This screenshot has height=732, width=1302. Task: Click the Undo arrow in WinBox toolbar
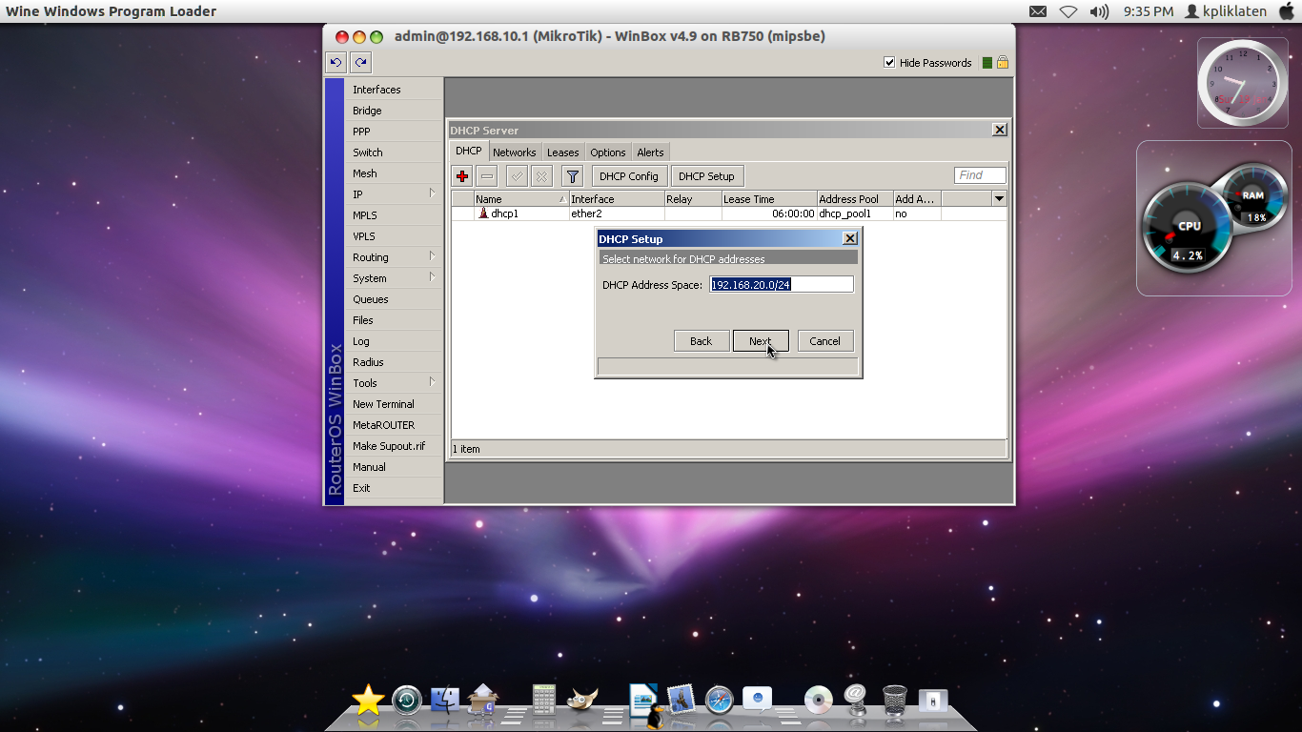point(336,63)
